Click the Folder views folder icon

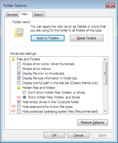tap(19, 32)
